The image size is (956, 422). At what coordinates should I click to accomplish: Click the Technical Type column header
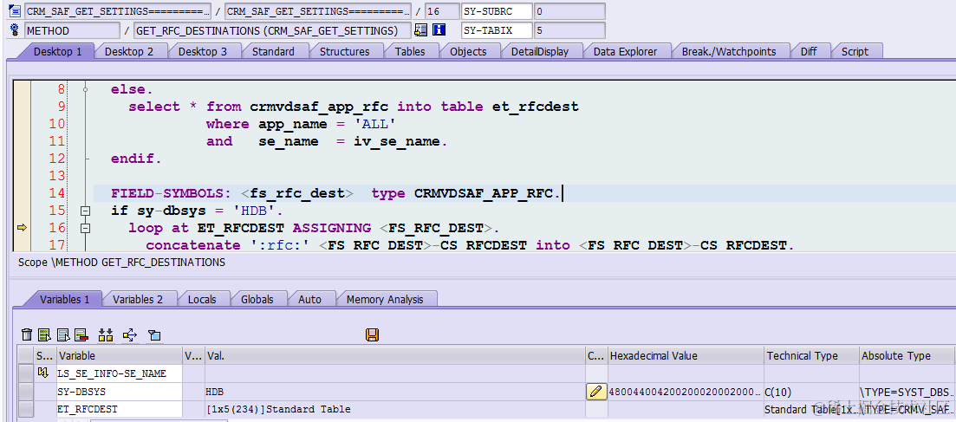[x=811, y=355]
